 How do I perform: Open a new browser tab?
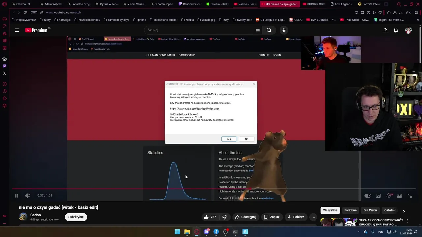pos(386,4)
